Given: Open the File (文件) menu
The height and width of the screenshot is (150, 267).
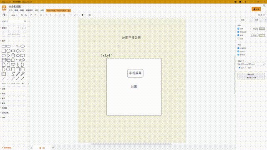Looking at the screenshot, I should tap(11, 10).
